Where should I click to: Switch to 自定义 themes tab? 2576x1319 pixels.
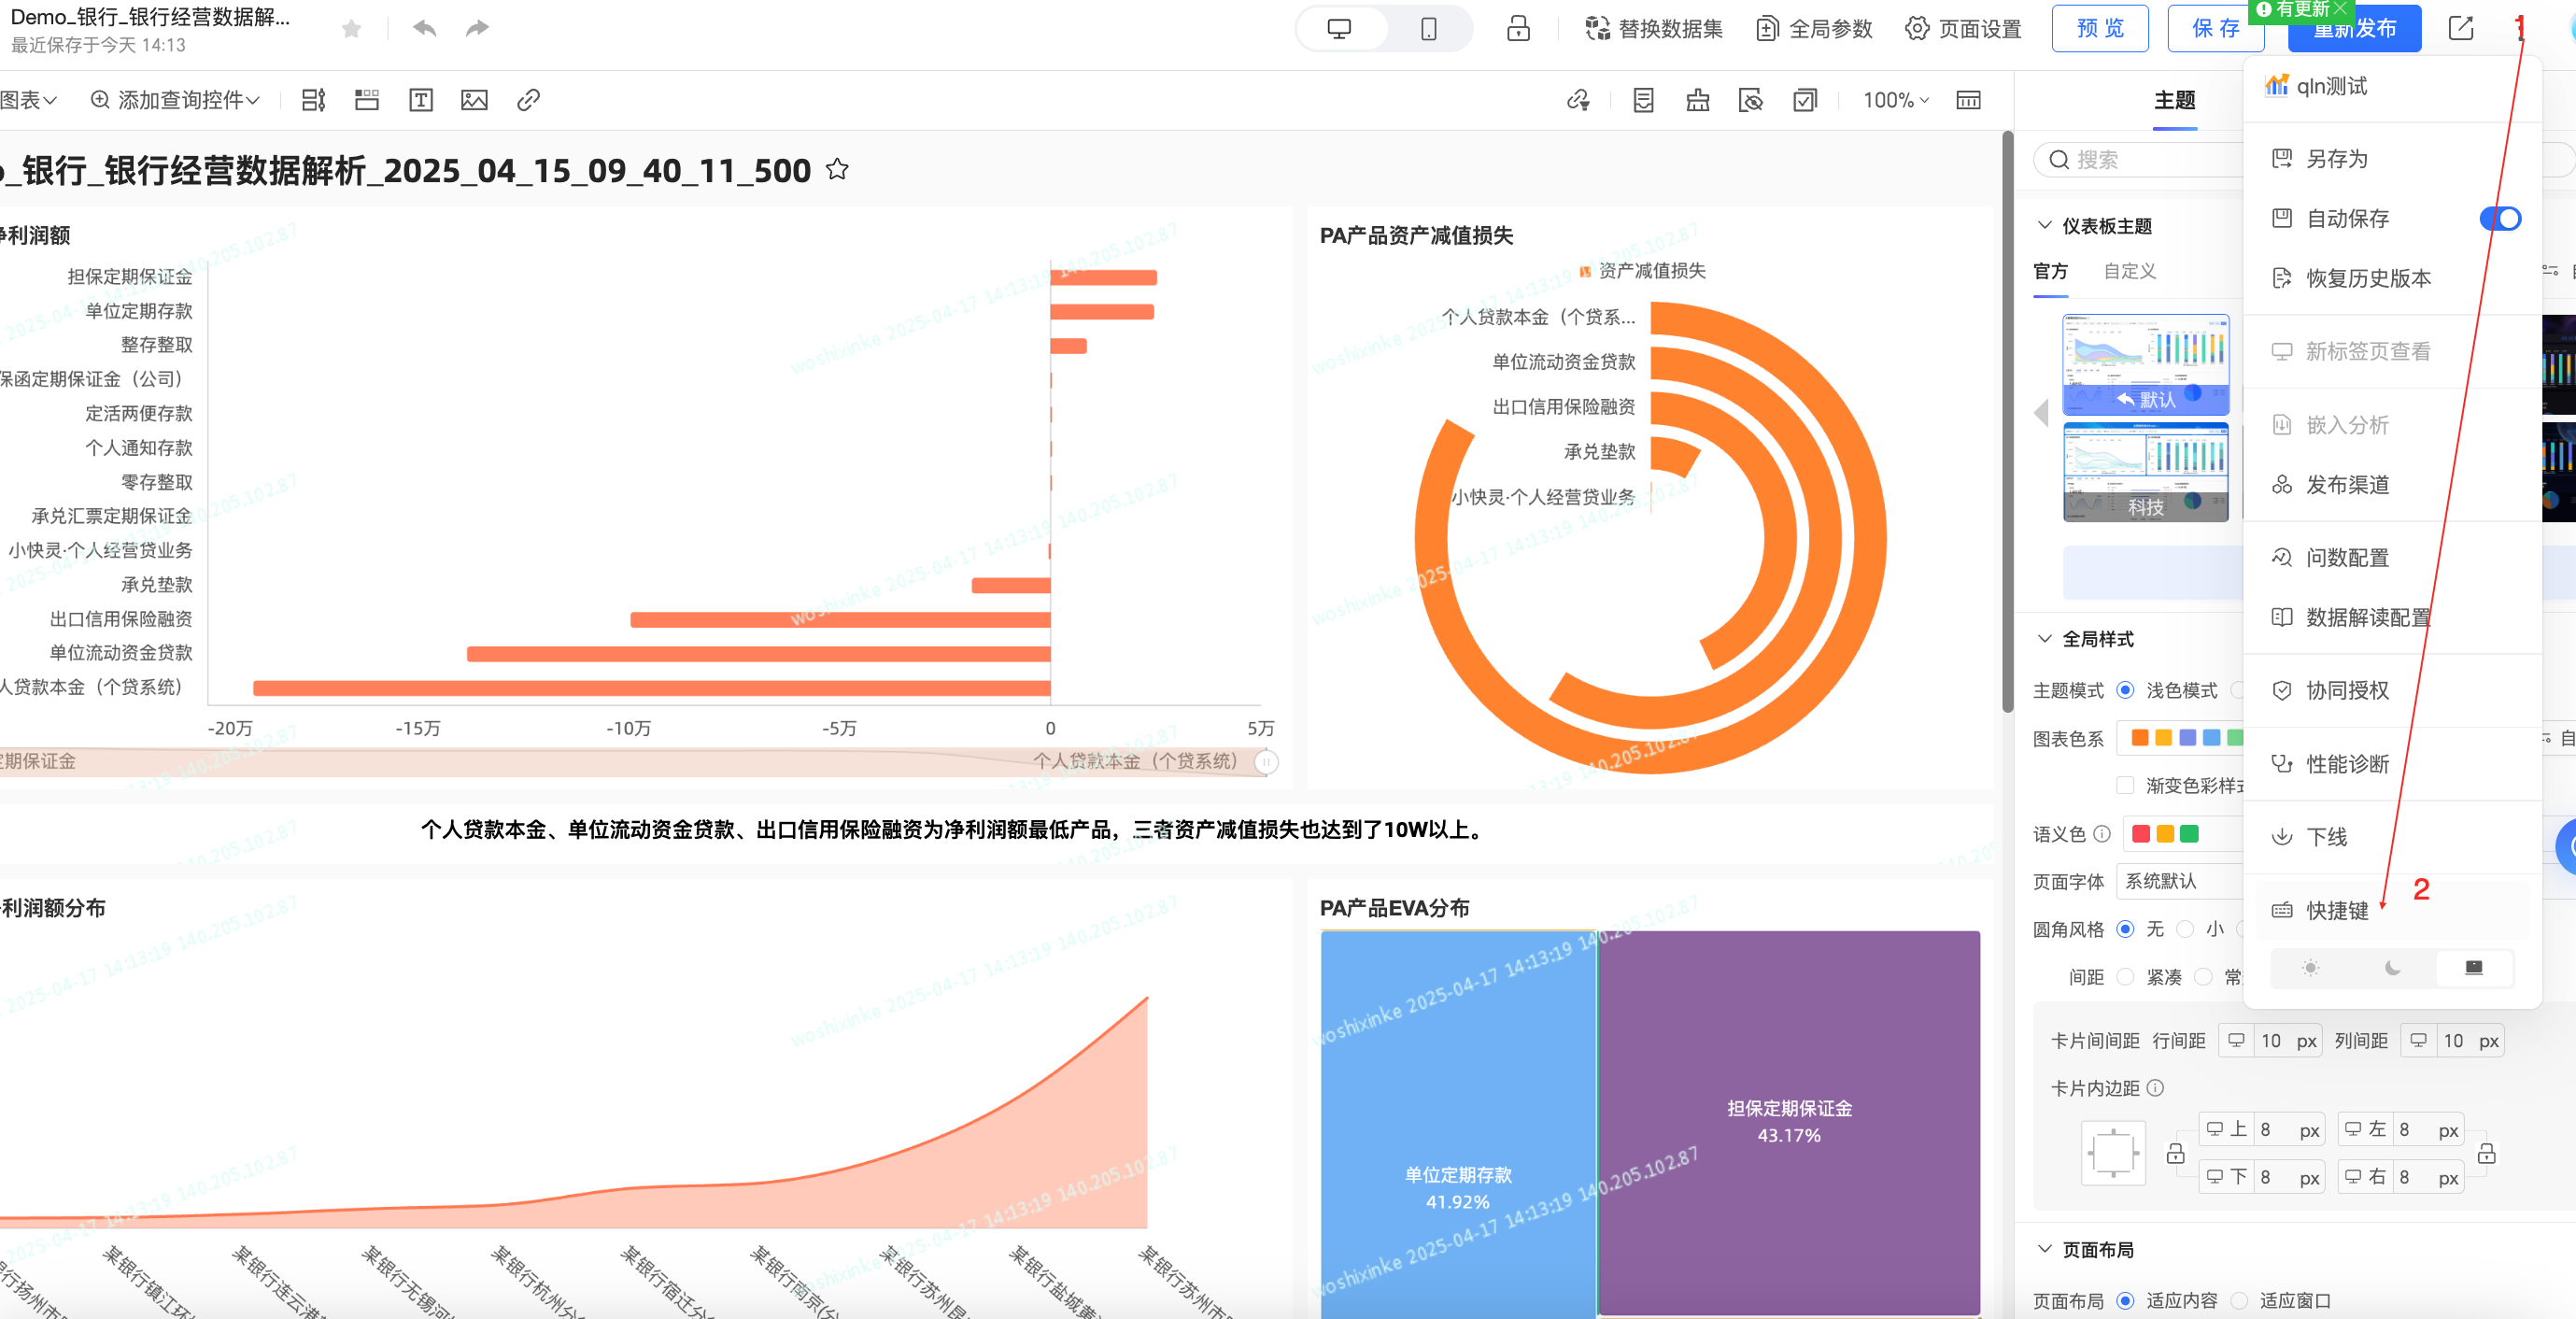(2129, 271)
